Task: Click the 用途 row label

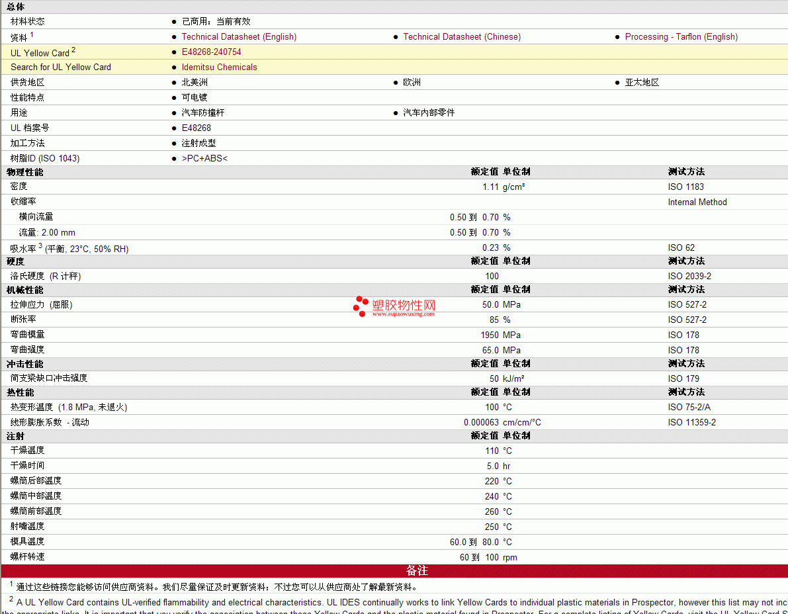Action: (19, 112)
